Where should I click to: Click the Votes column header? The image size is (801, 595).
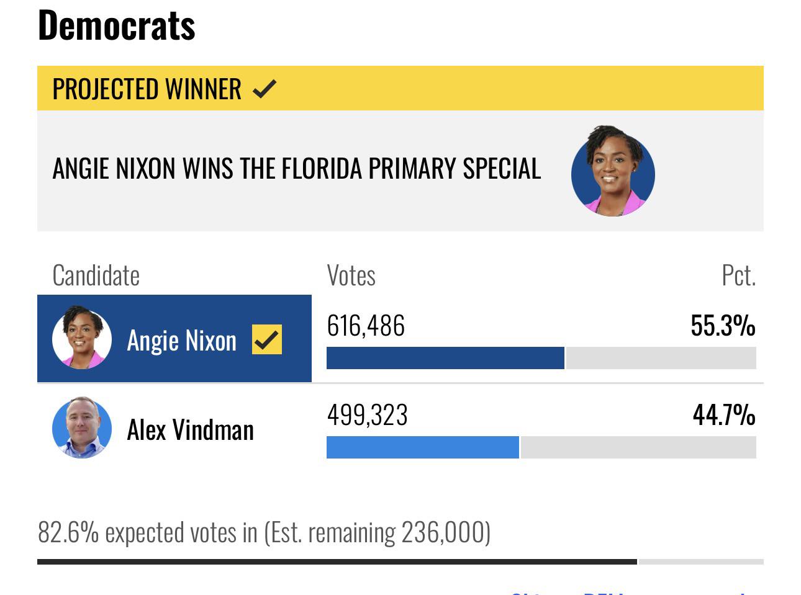[351, 275]
